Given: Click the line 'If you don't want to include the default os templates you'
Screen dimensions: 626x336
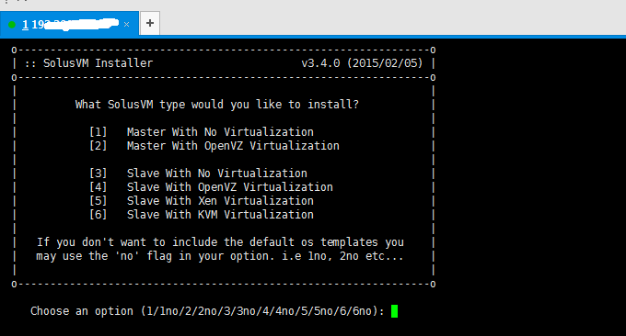Looking at the screenshot, I should click(x=220, y=242).
